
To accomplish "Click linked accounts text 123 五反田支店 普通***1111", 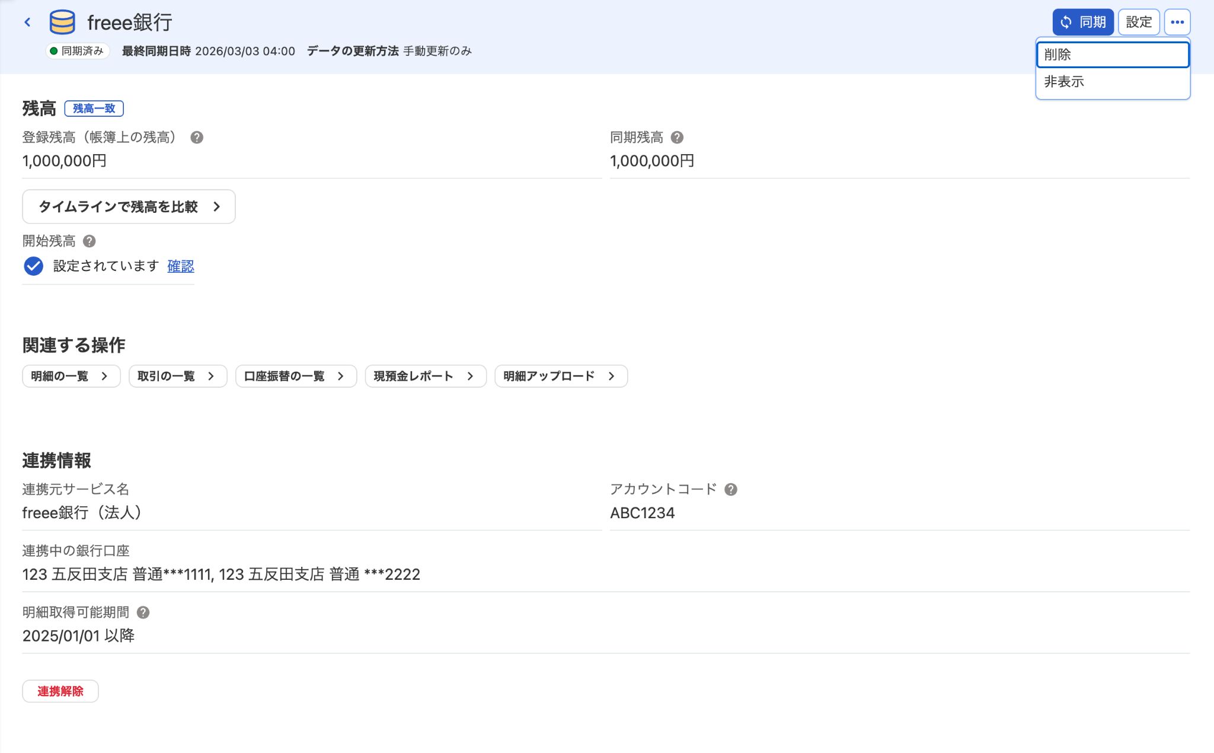I will click(x=118, y=575).
